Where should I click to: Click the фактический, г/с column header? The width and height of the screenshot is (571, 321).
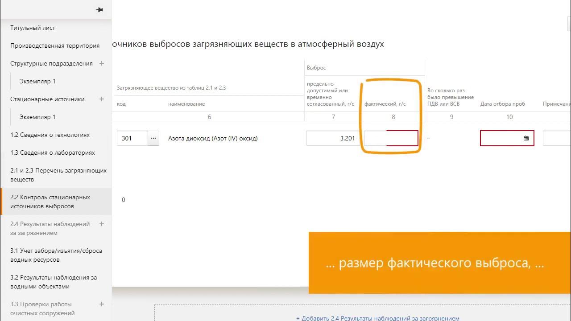click(x=385, y=104)
